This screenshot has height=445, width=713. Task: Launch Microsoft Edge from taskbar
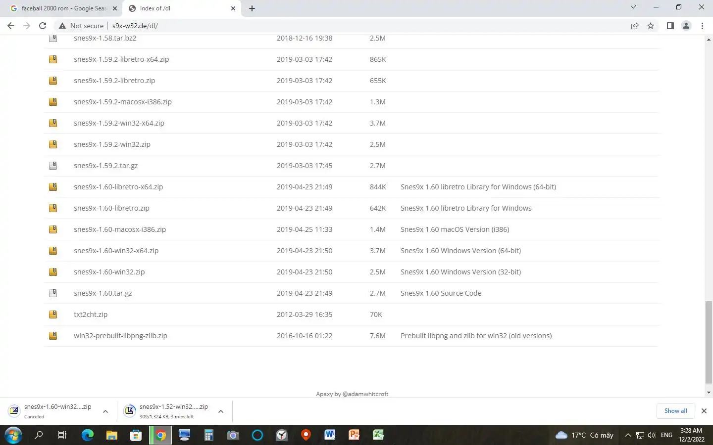[88, 435]
